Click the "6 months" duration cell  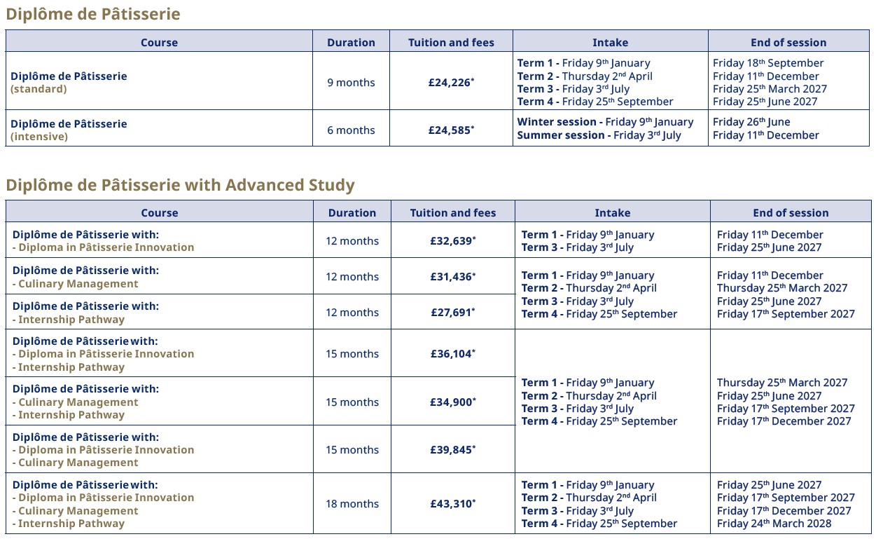(x=351, y=130)
